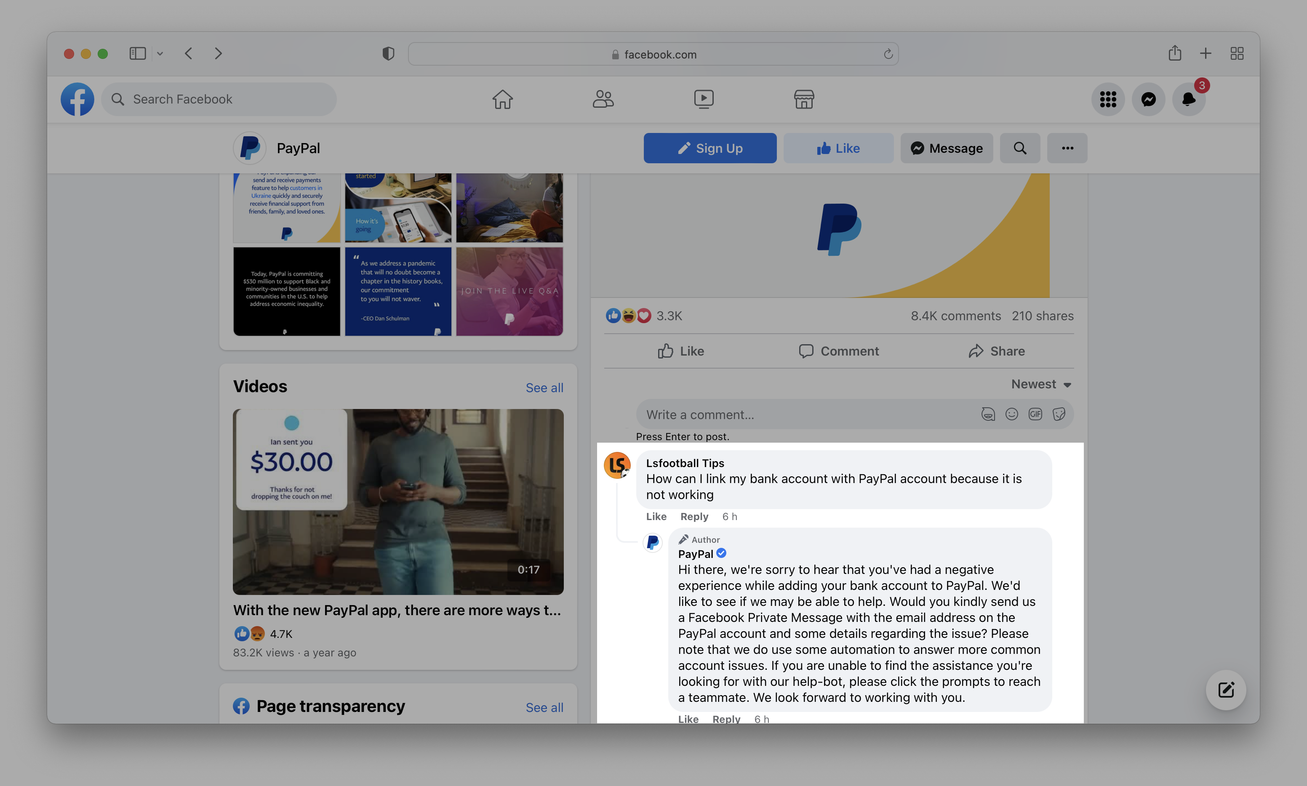The image size is (1307, 786).
Task: Open the Facebook menu grid icon
Action: pyautogui.click(x=1108, y=99)
